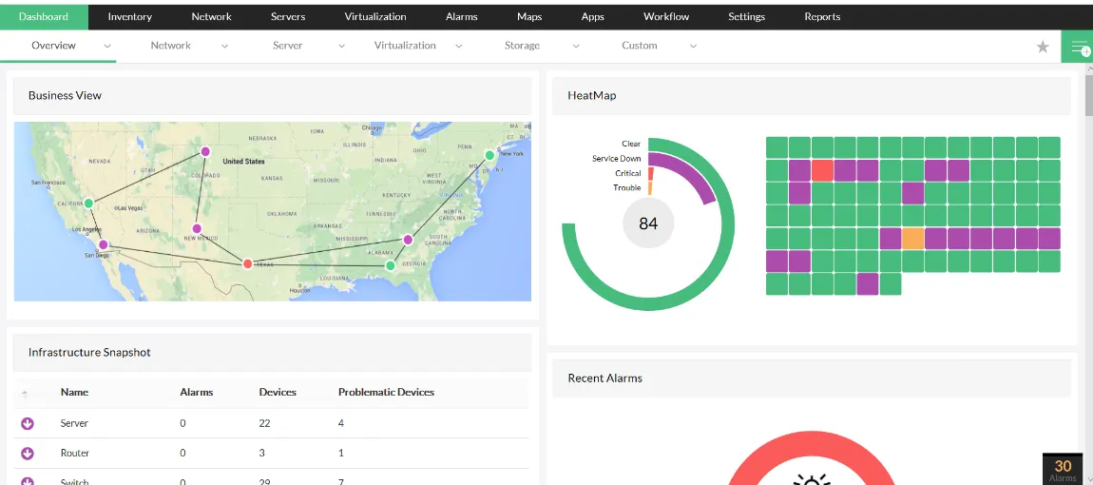Click the sort icon in Infrastructure Snapshot header
The height and width of the screenshot is (485, 1093).
pos(25,394)
